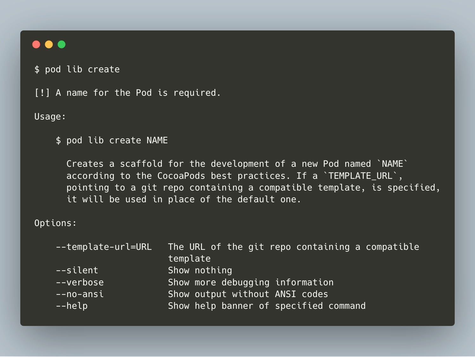Click the yellow minimize window button
Screen dimensions: 475x357
coord(49,44)
